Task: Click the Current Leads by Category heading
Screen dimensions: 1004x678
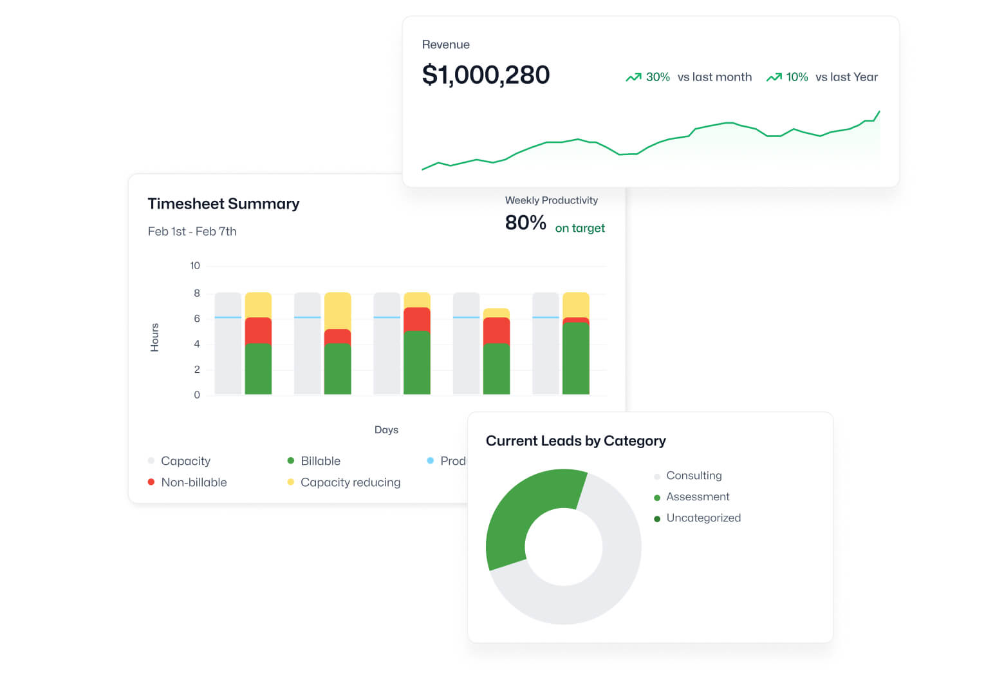Action: coord(575,441)
